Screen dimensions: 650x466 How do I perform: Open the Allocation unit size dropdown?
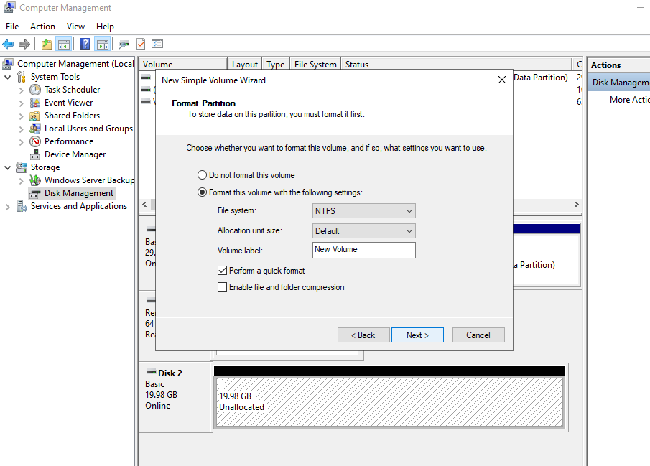[364, 231]
